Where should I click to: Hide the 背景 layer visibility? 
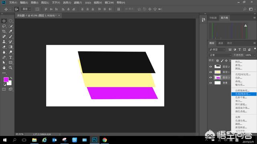210,83
